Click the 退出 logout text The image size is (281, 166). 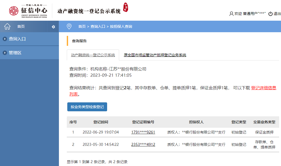tap(277, 14)
